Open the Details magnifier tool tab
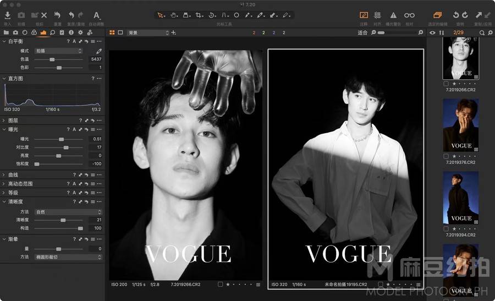This screenshot has width=495, height=301. [x=52, y=32]
